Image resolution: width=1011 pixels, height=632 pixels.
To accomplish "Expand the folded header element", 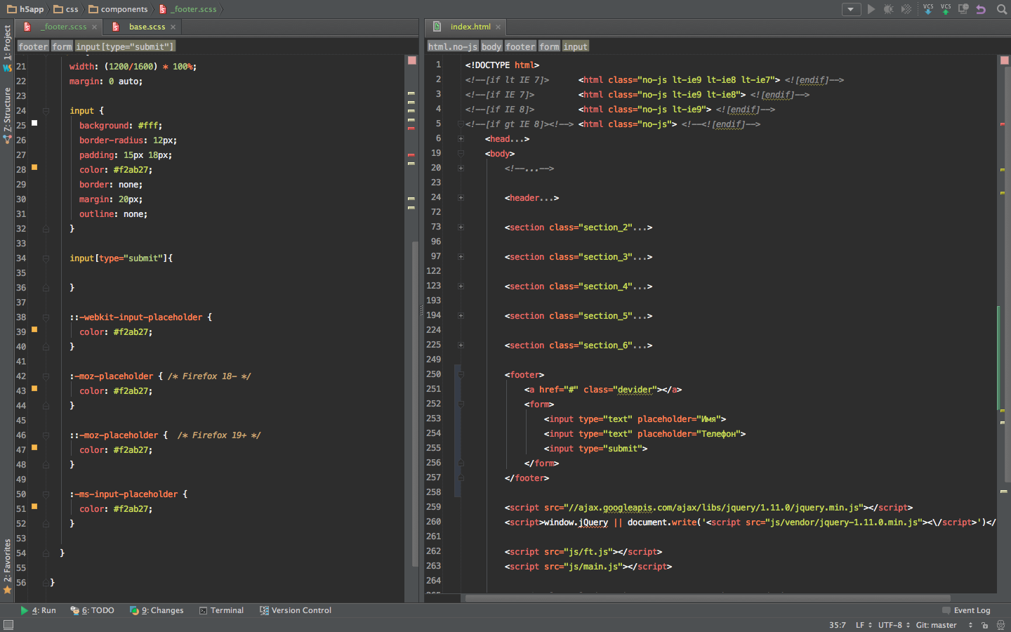I will tap(461, 198).
